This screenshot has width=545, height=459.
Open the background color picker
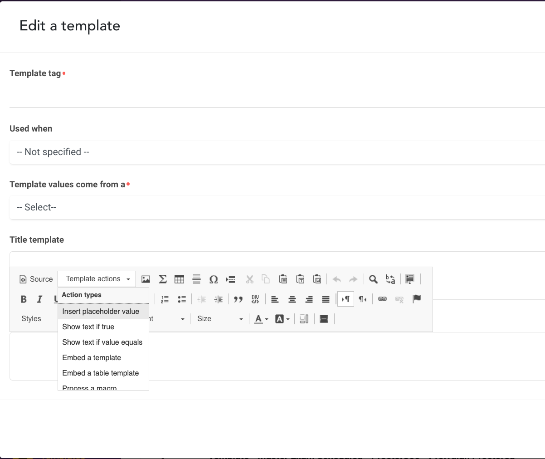point(282,319)
